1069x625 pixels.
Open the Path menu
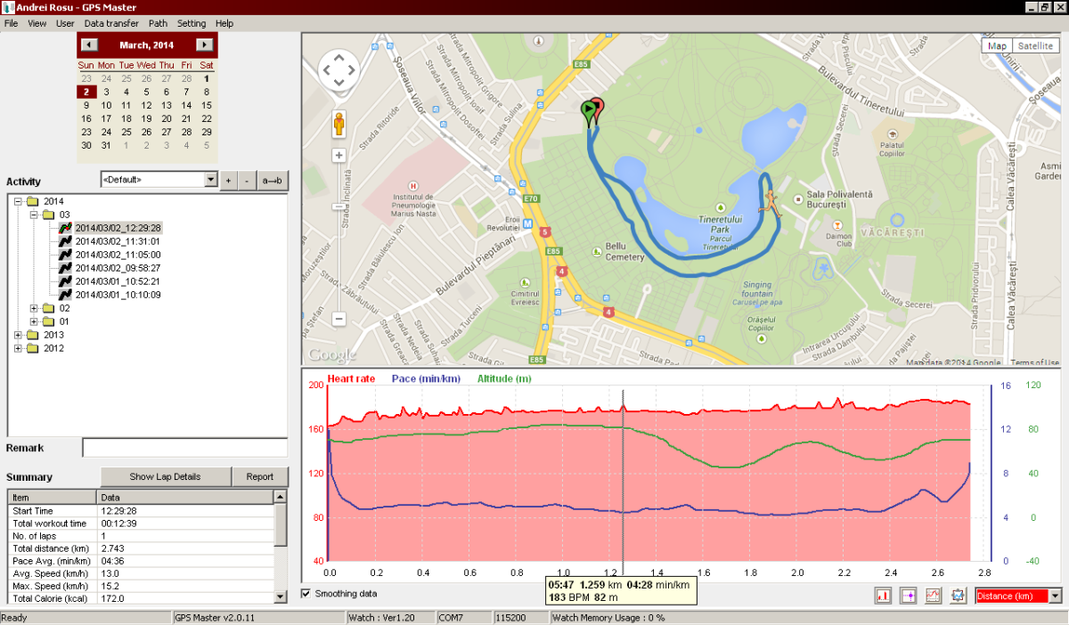158,23
